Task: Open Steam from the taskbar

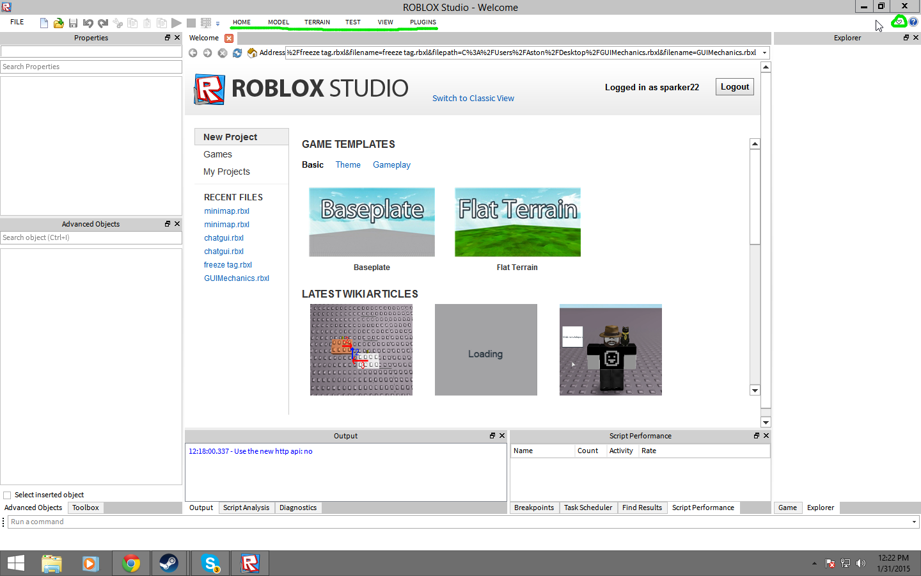Action: point(169,563)
